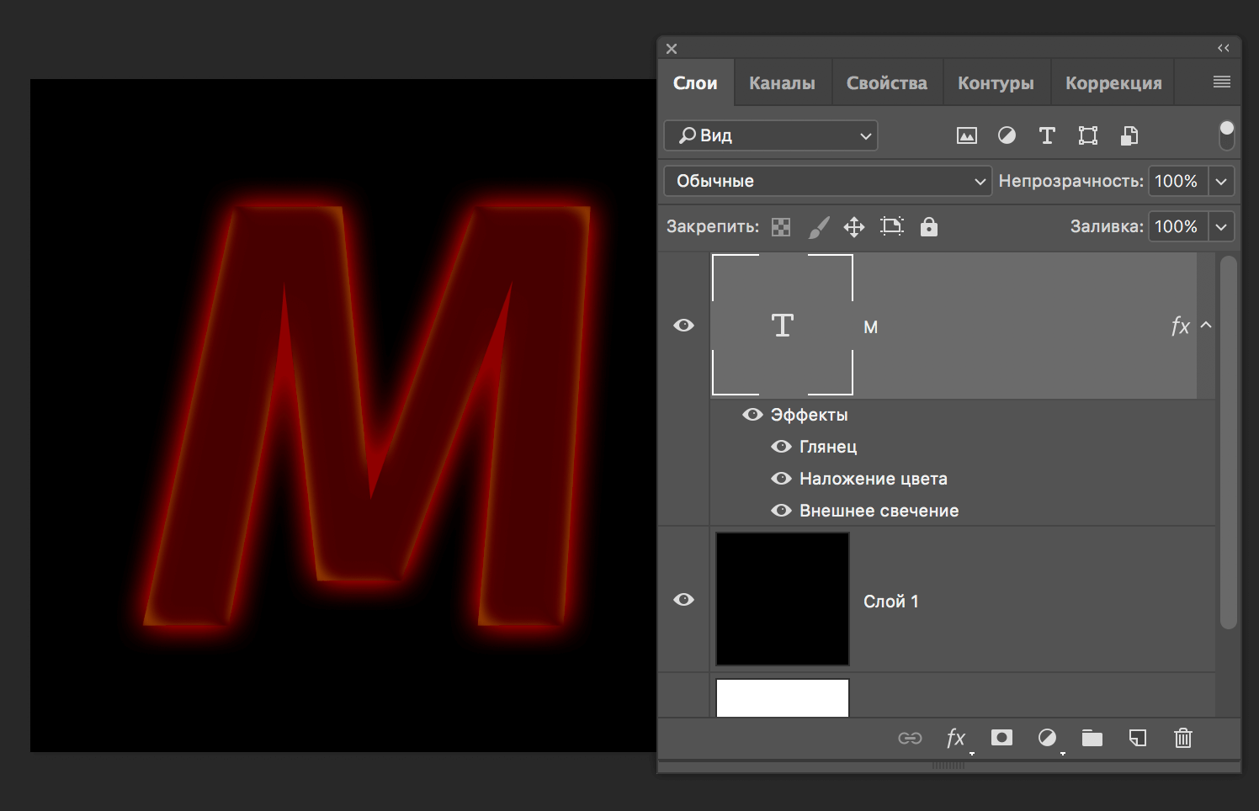Create a new layer with bottom icon
This screenshot has width=1259, height=811.
coord(1137,739)
